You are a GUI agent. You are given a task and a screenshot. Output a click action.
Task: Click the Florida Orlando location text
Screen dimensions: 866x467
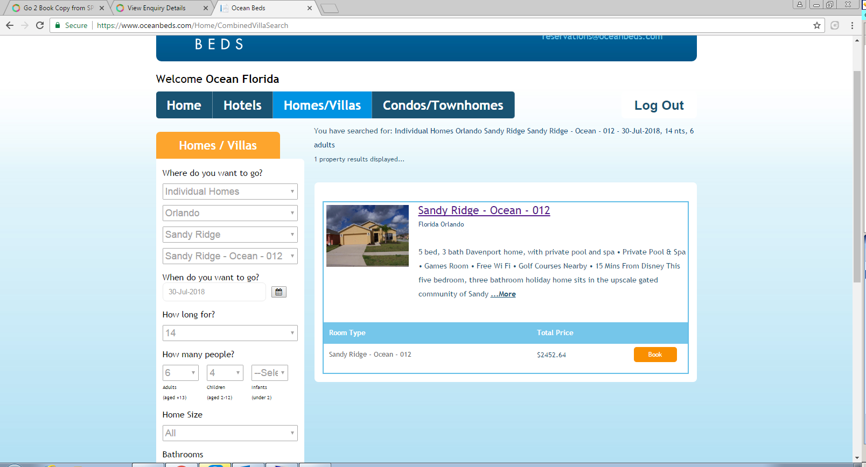441,224
